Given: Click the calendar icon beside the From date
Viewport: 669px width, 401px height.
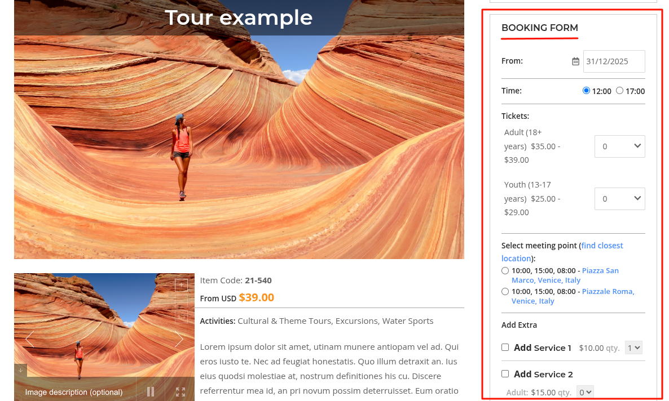Looking at the screenshot, I should (575, 61).
